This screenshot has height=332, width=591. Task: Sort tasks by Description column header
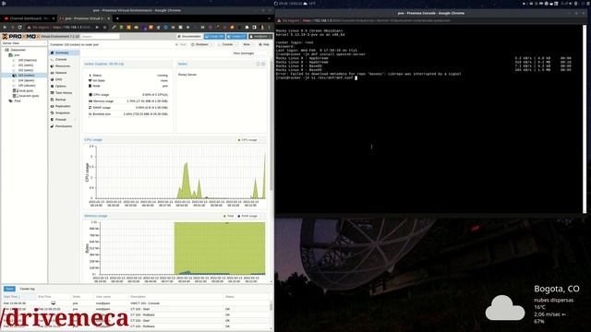[175, 297]
